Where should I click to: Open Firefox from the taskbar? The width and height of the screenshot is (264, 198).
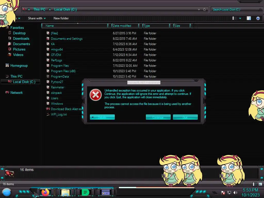coord(45,192)
